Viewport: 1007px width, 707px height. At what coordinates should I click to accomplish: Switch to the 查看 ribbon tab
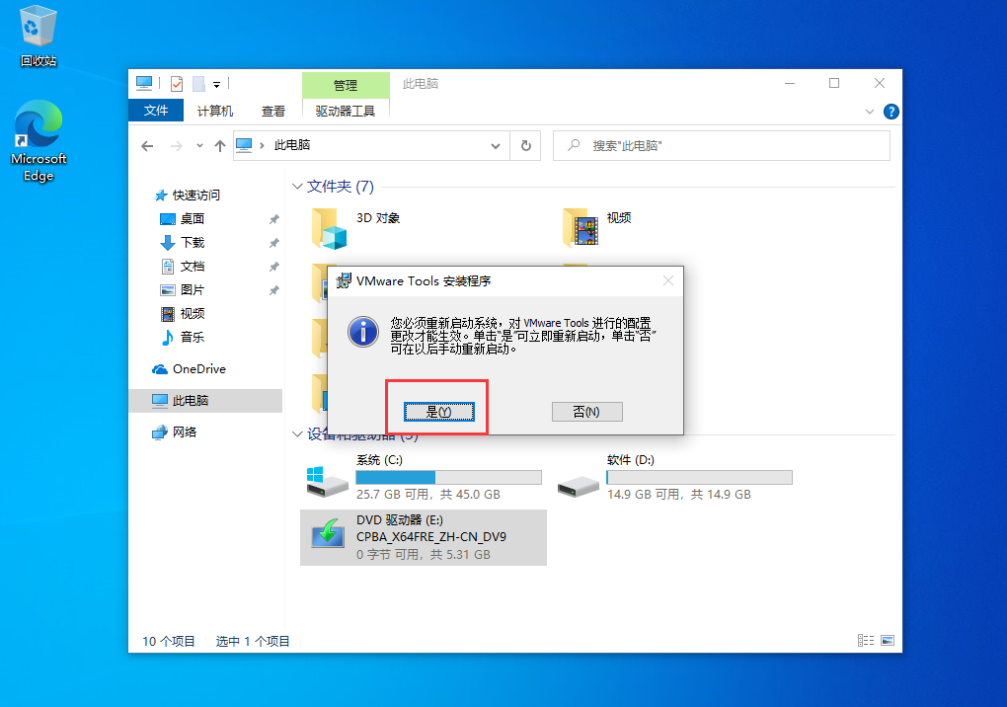[272, 112]
